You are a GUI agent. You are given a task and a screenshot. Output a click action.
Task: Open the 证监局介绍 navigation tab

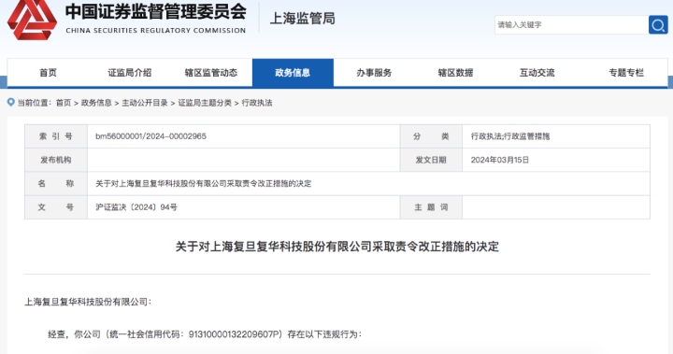click(x=130, y=73)
